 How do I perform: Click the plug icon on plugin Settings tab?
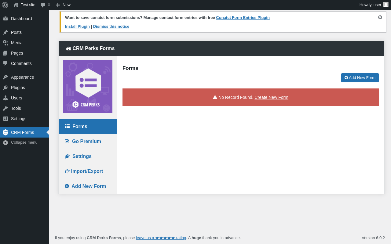67,156
